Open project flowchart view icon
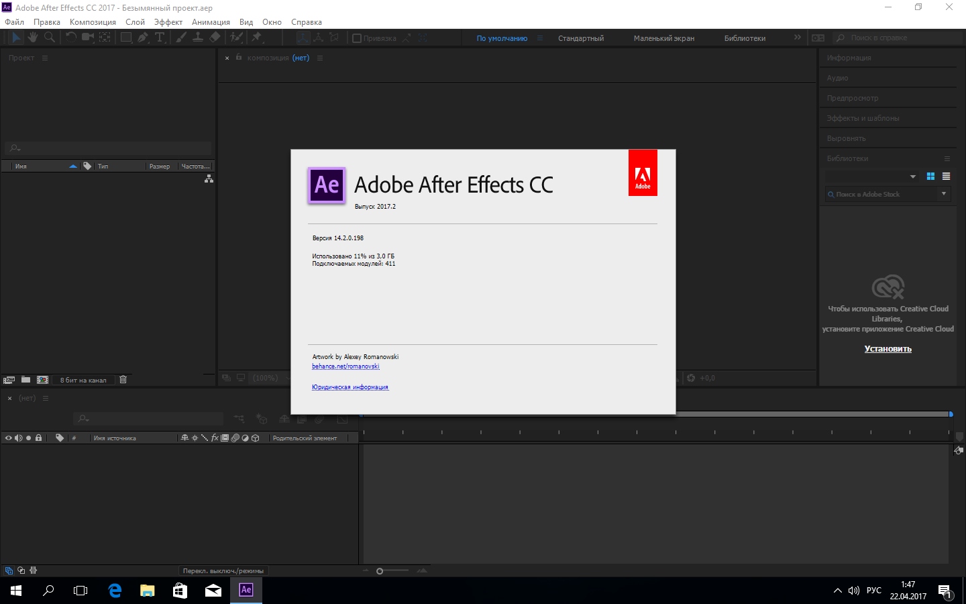 [209, 179]
